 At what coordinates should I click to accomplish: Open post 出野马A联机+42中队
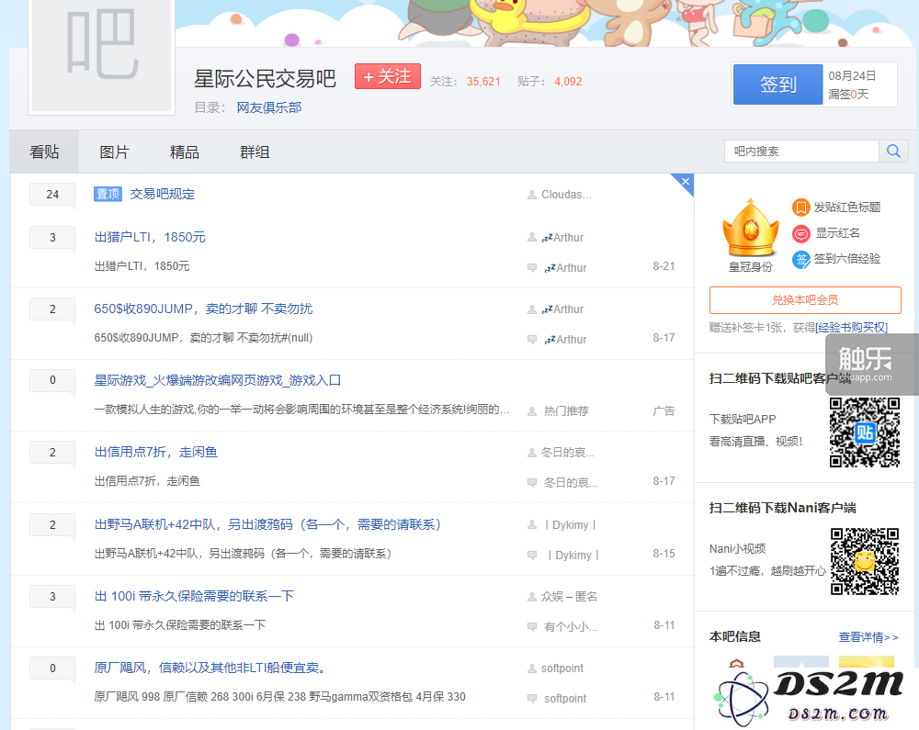267,524
